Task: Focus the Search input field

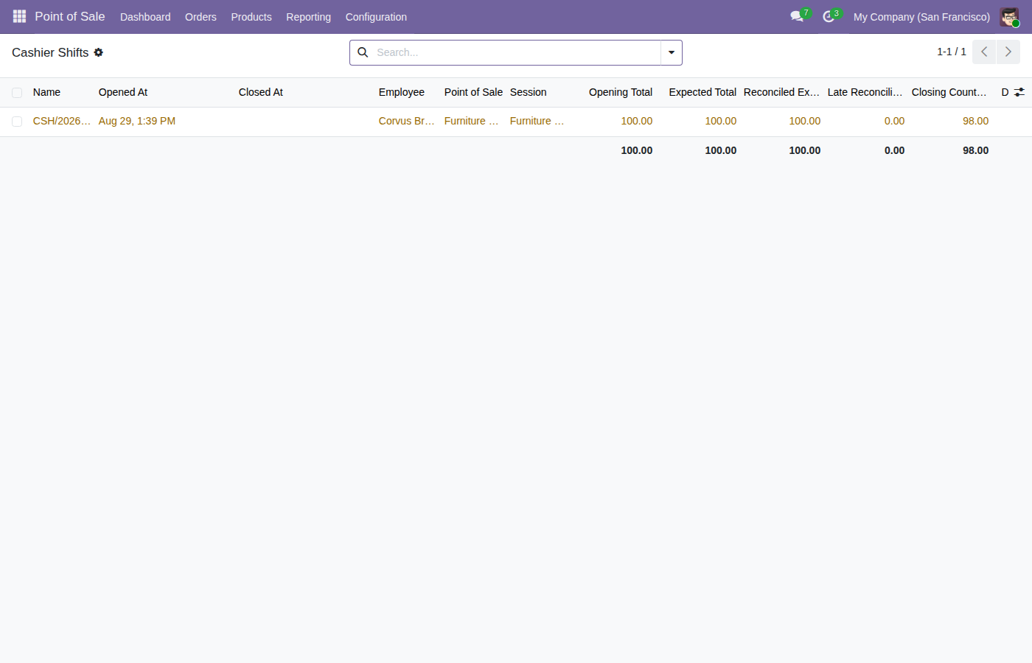Action: click(x=516, y=52)
